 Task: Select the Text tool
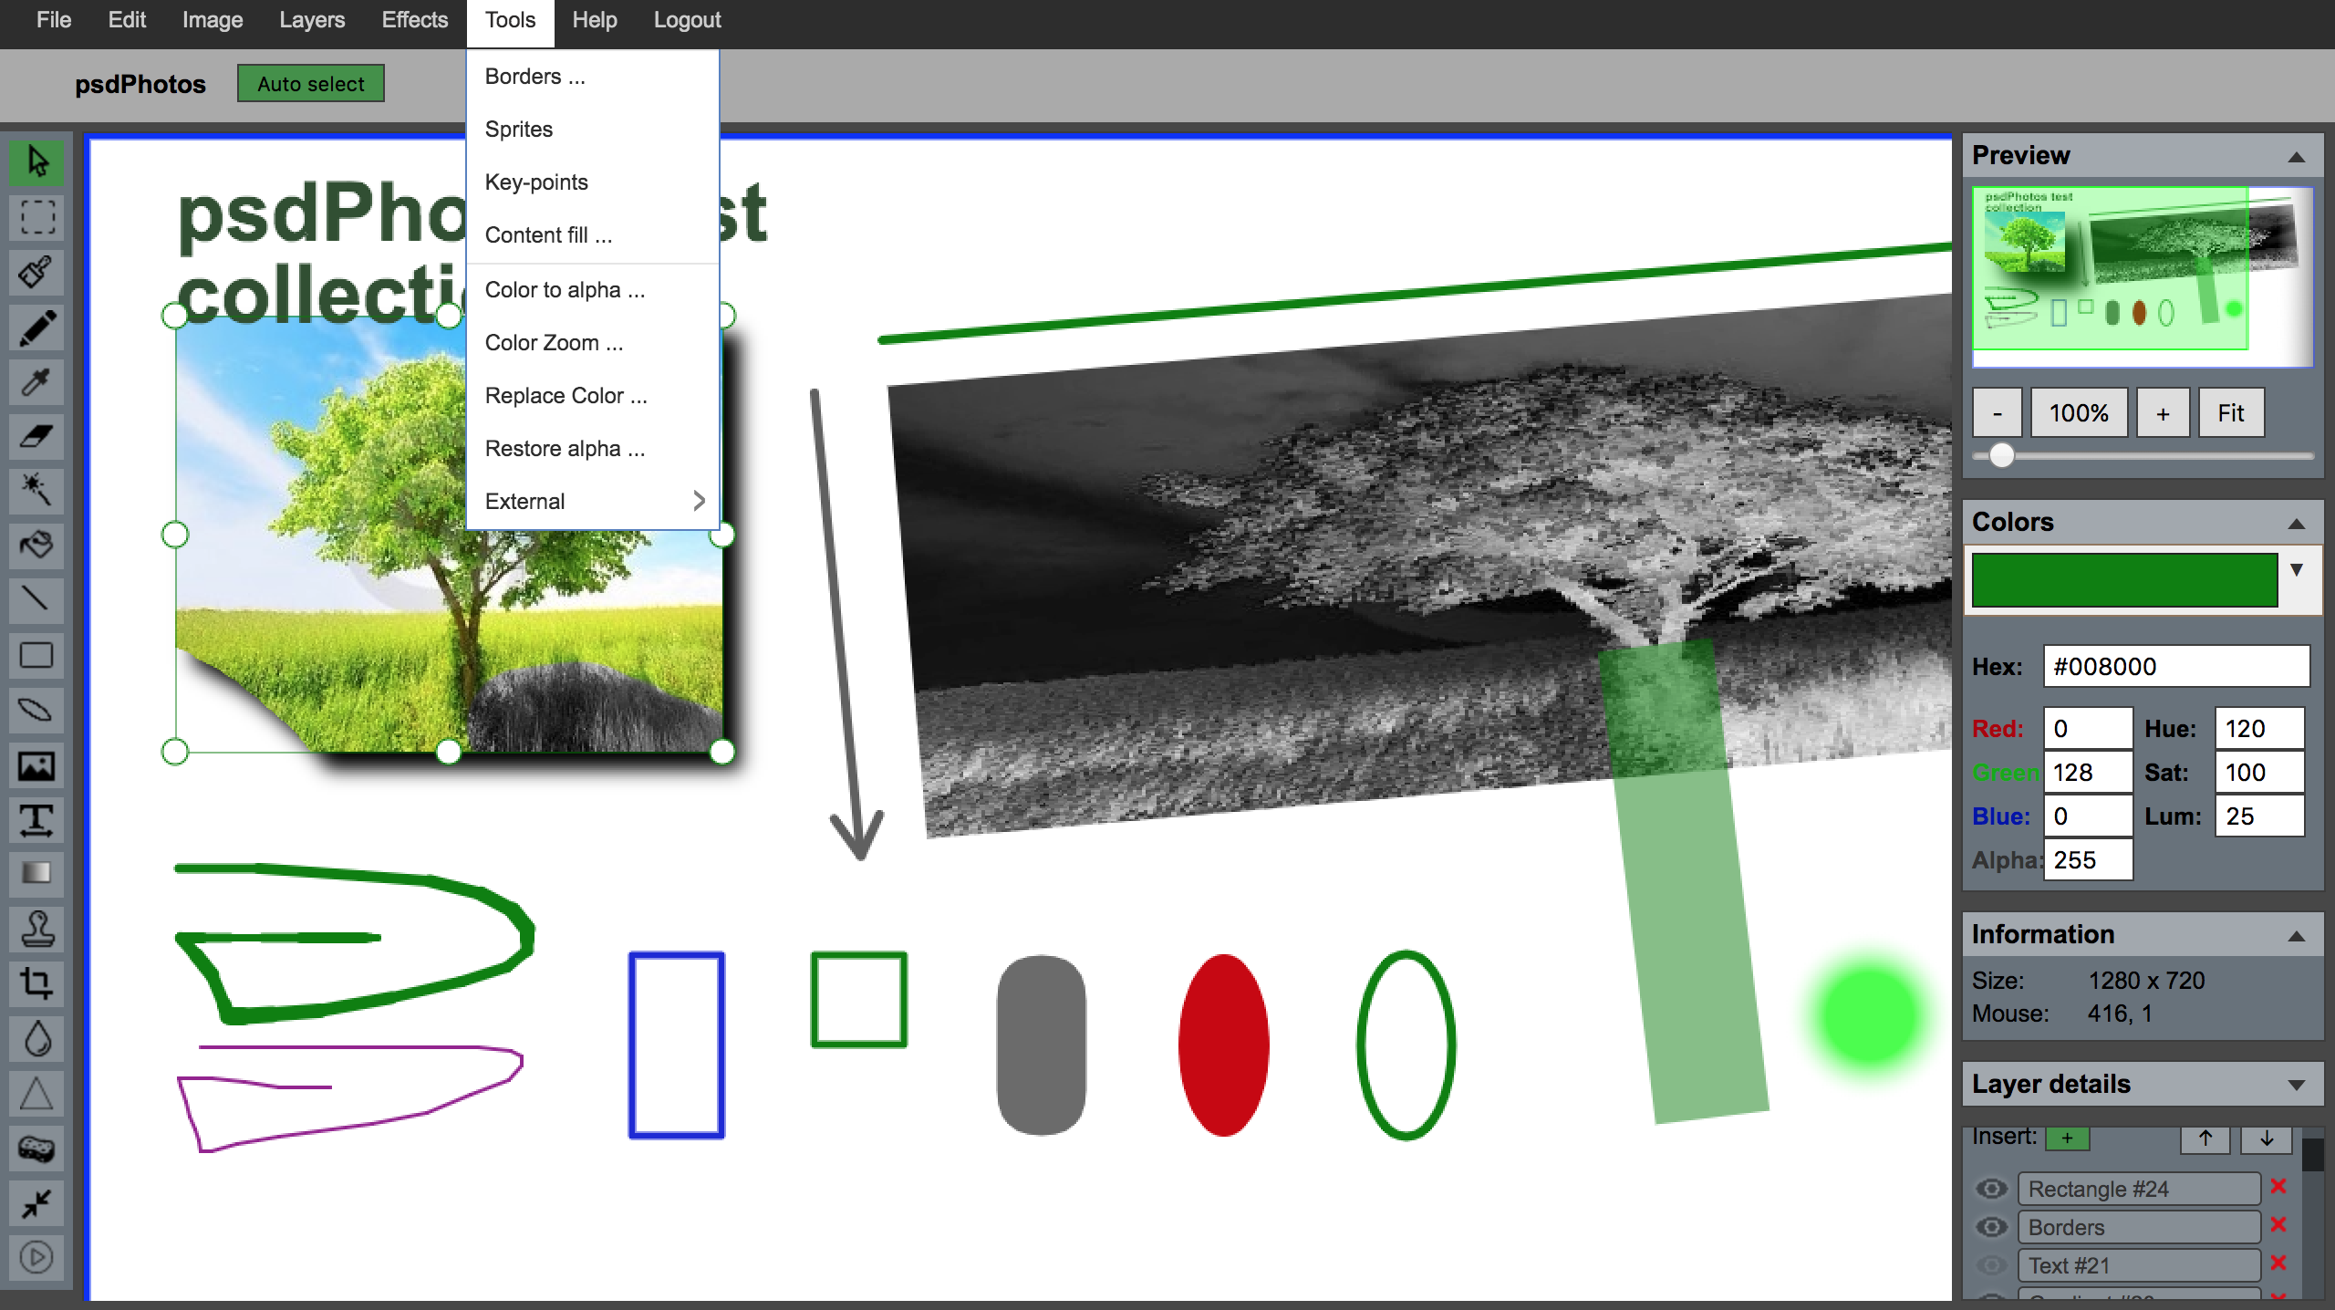click(36, 819)
